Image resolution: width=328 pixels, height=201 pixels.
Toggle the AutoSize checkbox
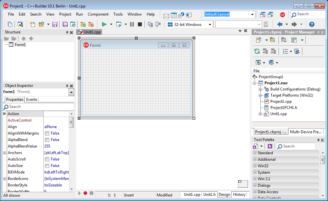tap(47, 166)
